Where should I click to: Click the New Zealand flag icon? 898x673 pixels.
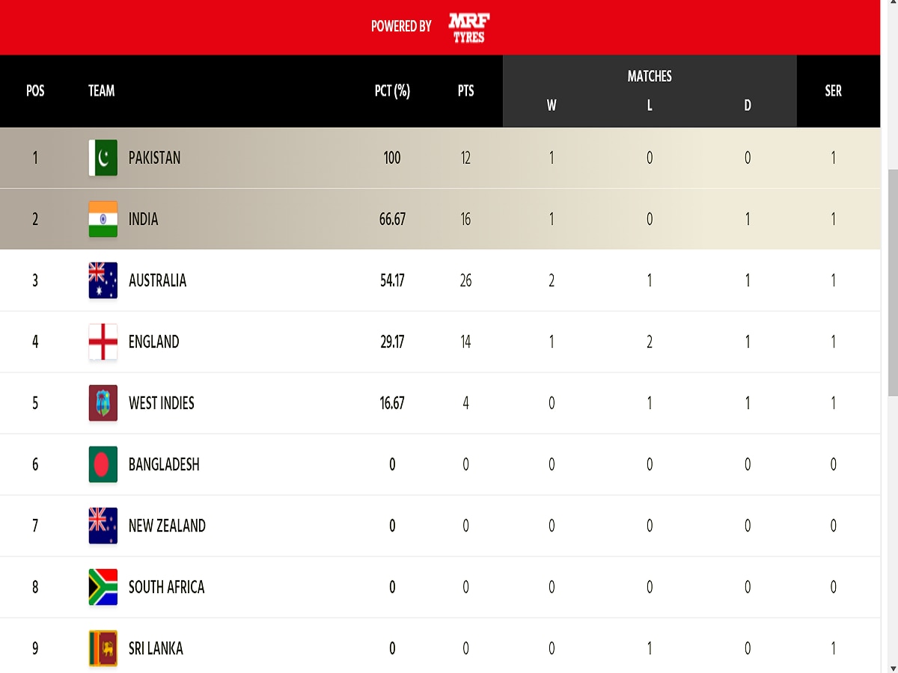point(103,526)
